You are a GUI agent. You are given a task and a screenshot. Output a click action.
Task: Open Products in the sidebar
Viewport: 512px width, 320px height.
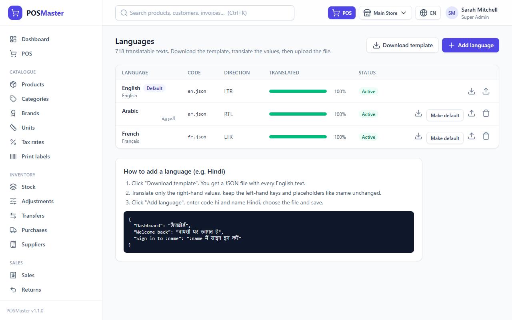pyautogui.click(x=51, y=84)
